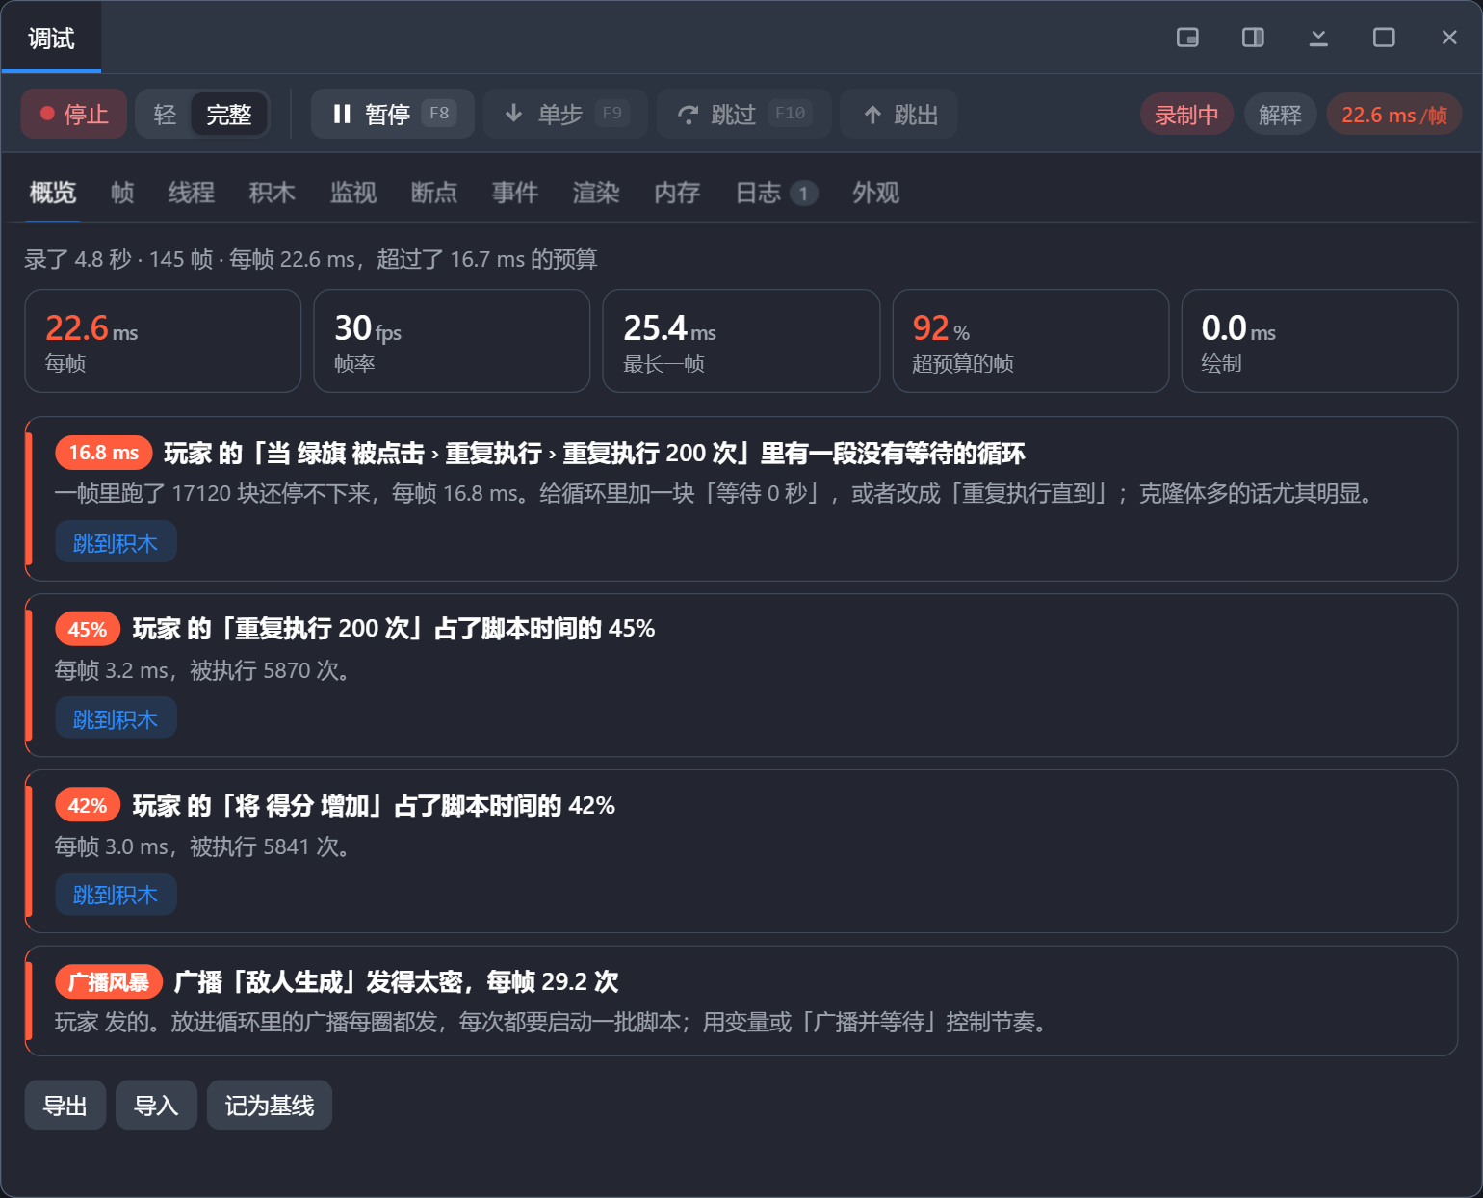Switch to the 线程 tab
The width and height of the screenshot is (1483, 1198).
tap(192, 193)
